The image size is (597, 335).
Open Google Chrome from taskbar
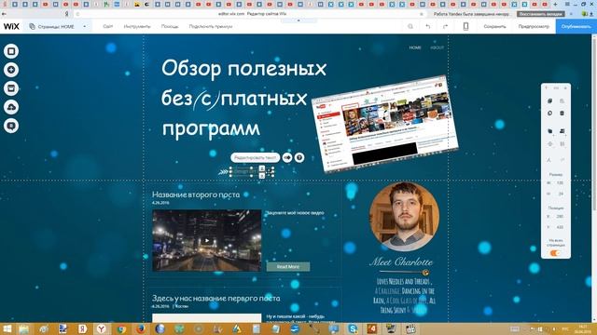tap(121, 328)
